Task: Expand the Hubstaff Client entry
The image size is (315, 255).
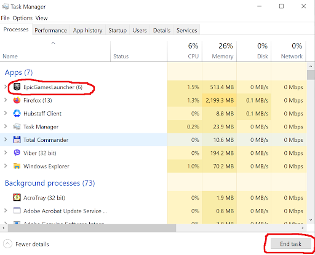Action: [6, 113]
